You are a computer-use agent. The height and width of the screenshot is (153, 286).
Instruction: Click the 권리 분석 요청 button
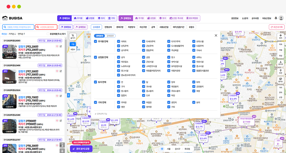(x=81, y=149)
